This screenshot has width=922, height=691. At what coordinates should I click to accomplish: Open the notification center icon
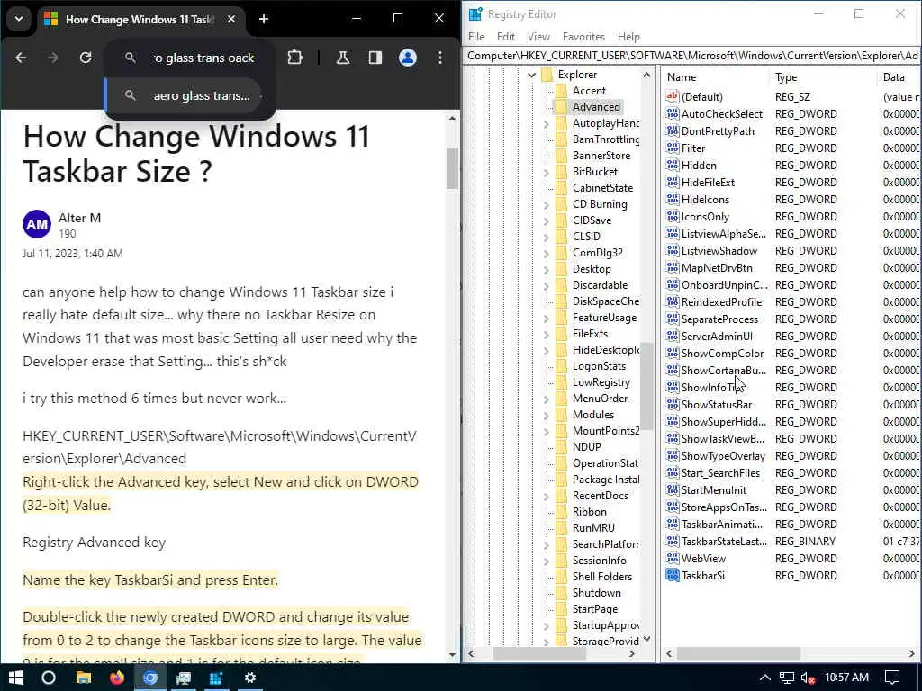892,678
